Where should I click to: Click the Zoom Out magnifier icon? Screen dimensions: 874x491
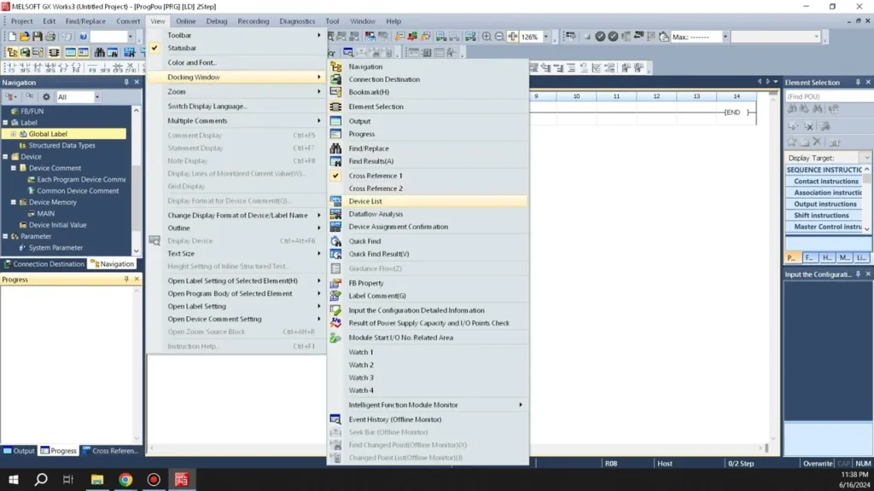[499, 37]
